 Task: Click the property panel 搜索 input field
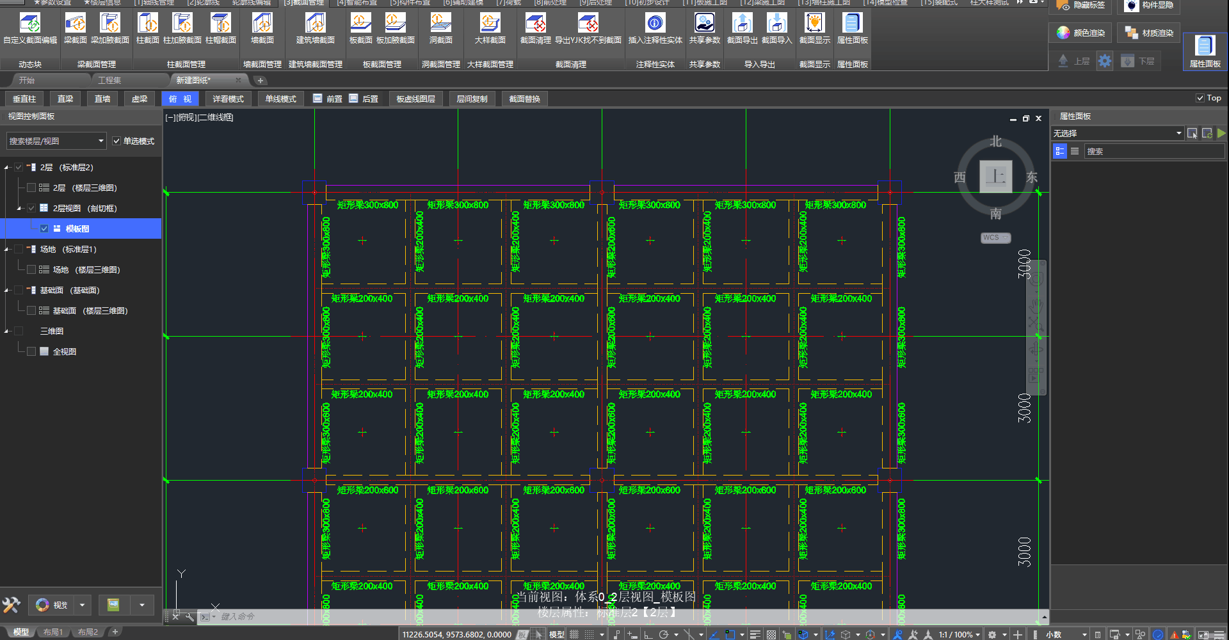1153,152
